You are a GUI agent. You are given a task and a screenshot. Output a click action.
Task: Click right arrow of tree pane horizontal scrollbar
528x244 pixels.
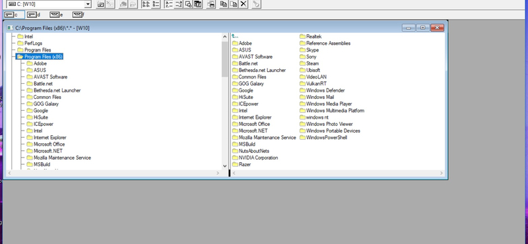click(218, 173)
